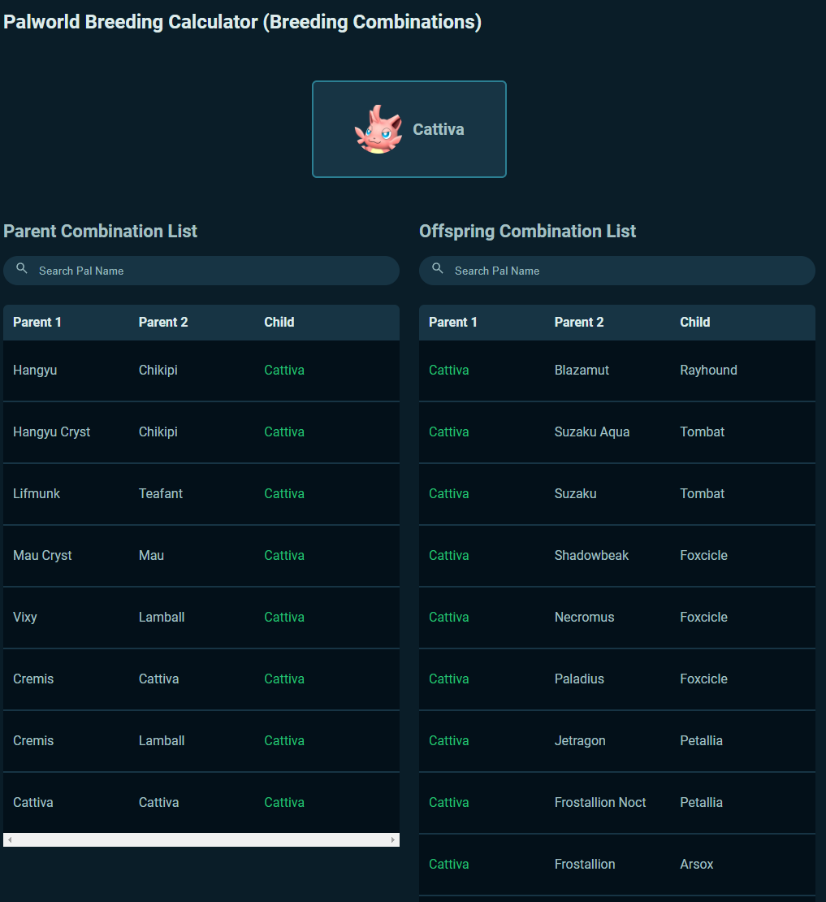This screenshot has width=826, height=902.
Task: Click the Cattiva pal portrait image
Action: click(378, 129)
